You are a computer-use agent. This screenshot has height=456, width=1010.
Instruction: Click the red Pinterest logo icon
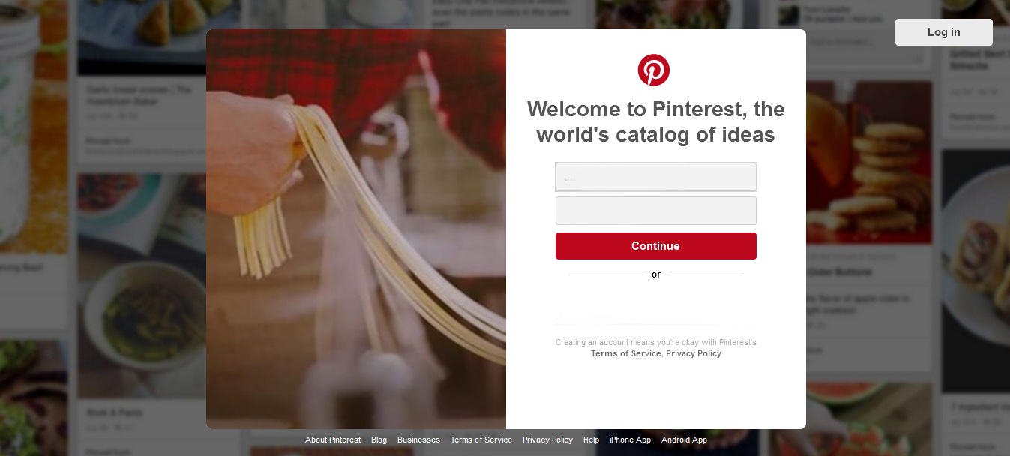654,70
